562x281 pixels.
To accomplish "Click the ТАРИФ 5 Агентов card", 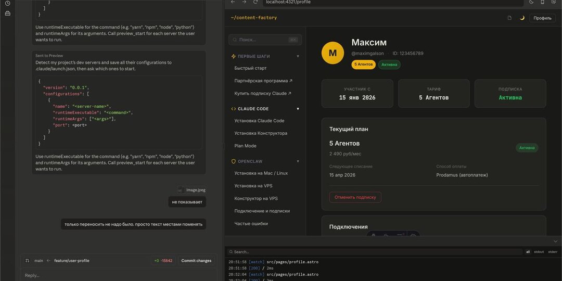I will (433, 94).
